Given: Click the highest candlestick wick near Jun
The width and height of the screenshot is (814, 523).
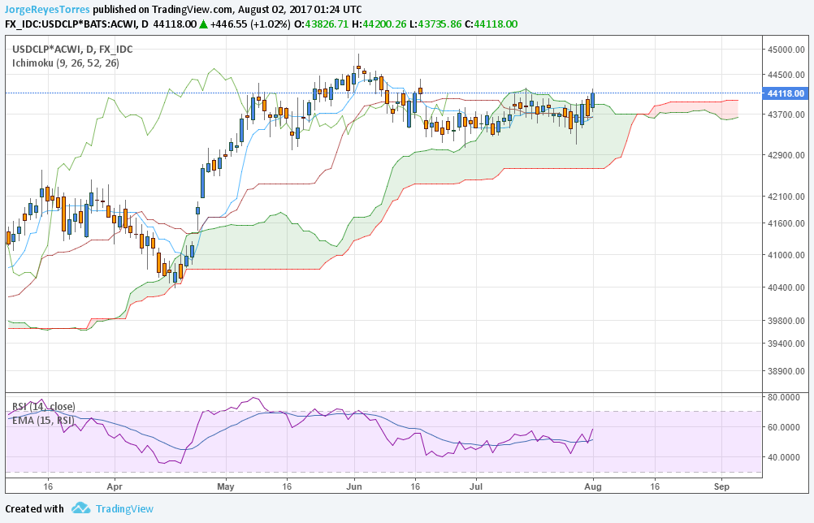Looking at the screenshot, I should [x=358, y=61].
